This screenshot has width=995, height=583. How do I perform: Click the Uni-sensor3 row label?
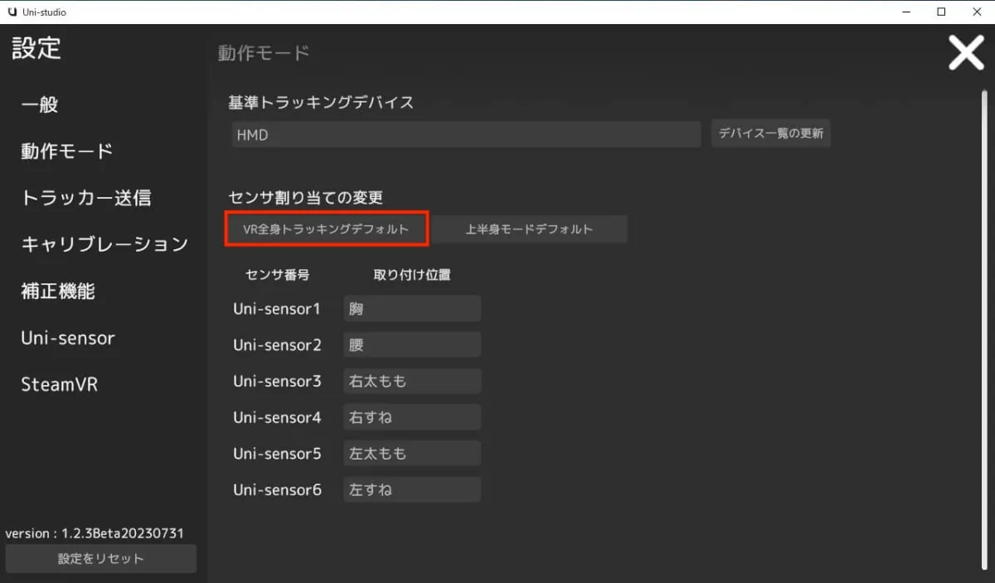click(277, 381)
